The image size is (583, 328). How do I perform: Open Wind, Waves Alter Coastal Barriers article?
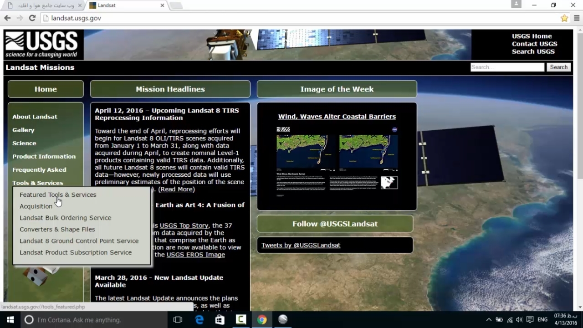pos(337,116)
